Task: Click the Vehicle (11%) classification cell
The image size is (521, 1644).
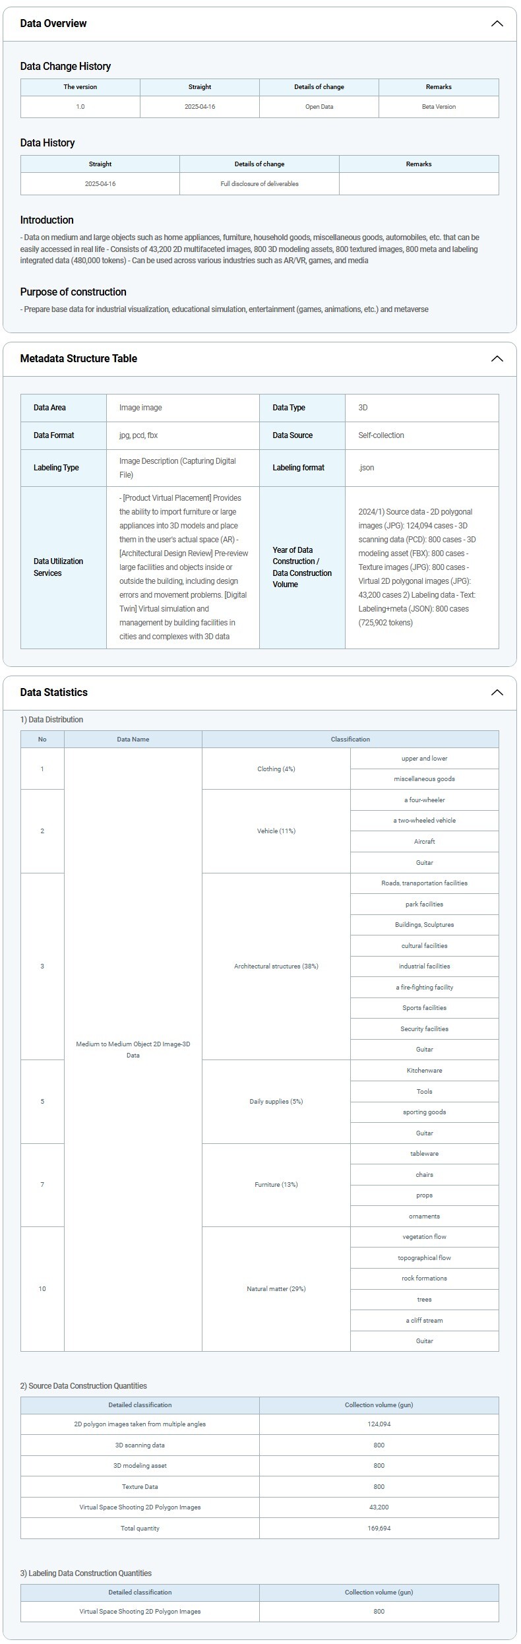Action: (276, 831)
